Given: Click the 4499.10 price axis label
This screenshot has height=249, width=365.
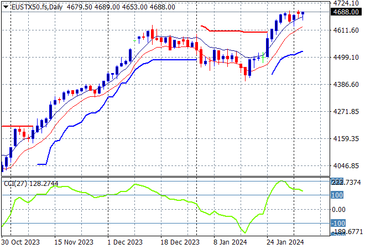Looking at the screenshot, I should click(x=346, y=57).
